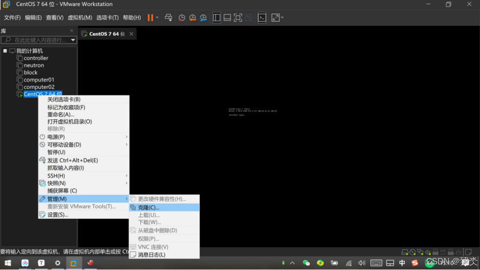Click the orange pause VM toolbar icon
The height and width of the screenshot is (270, 480).
tap(150, 18)
